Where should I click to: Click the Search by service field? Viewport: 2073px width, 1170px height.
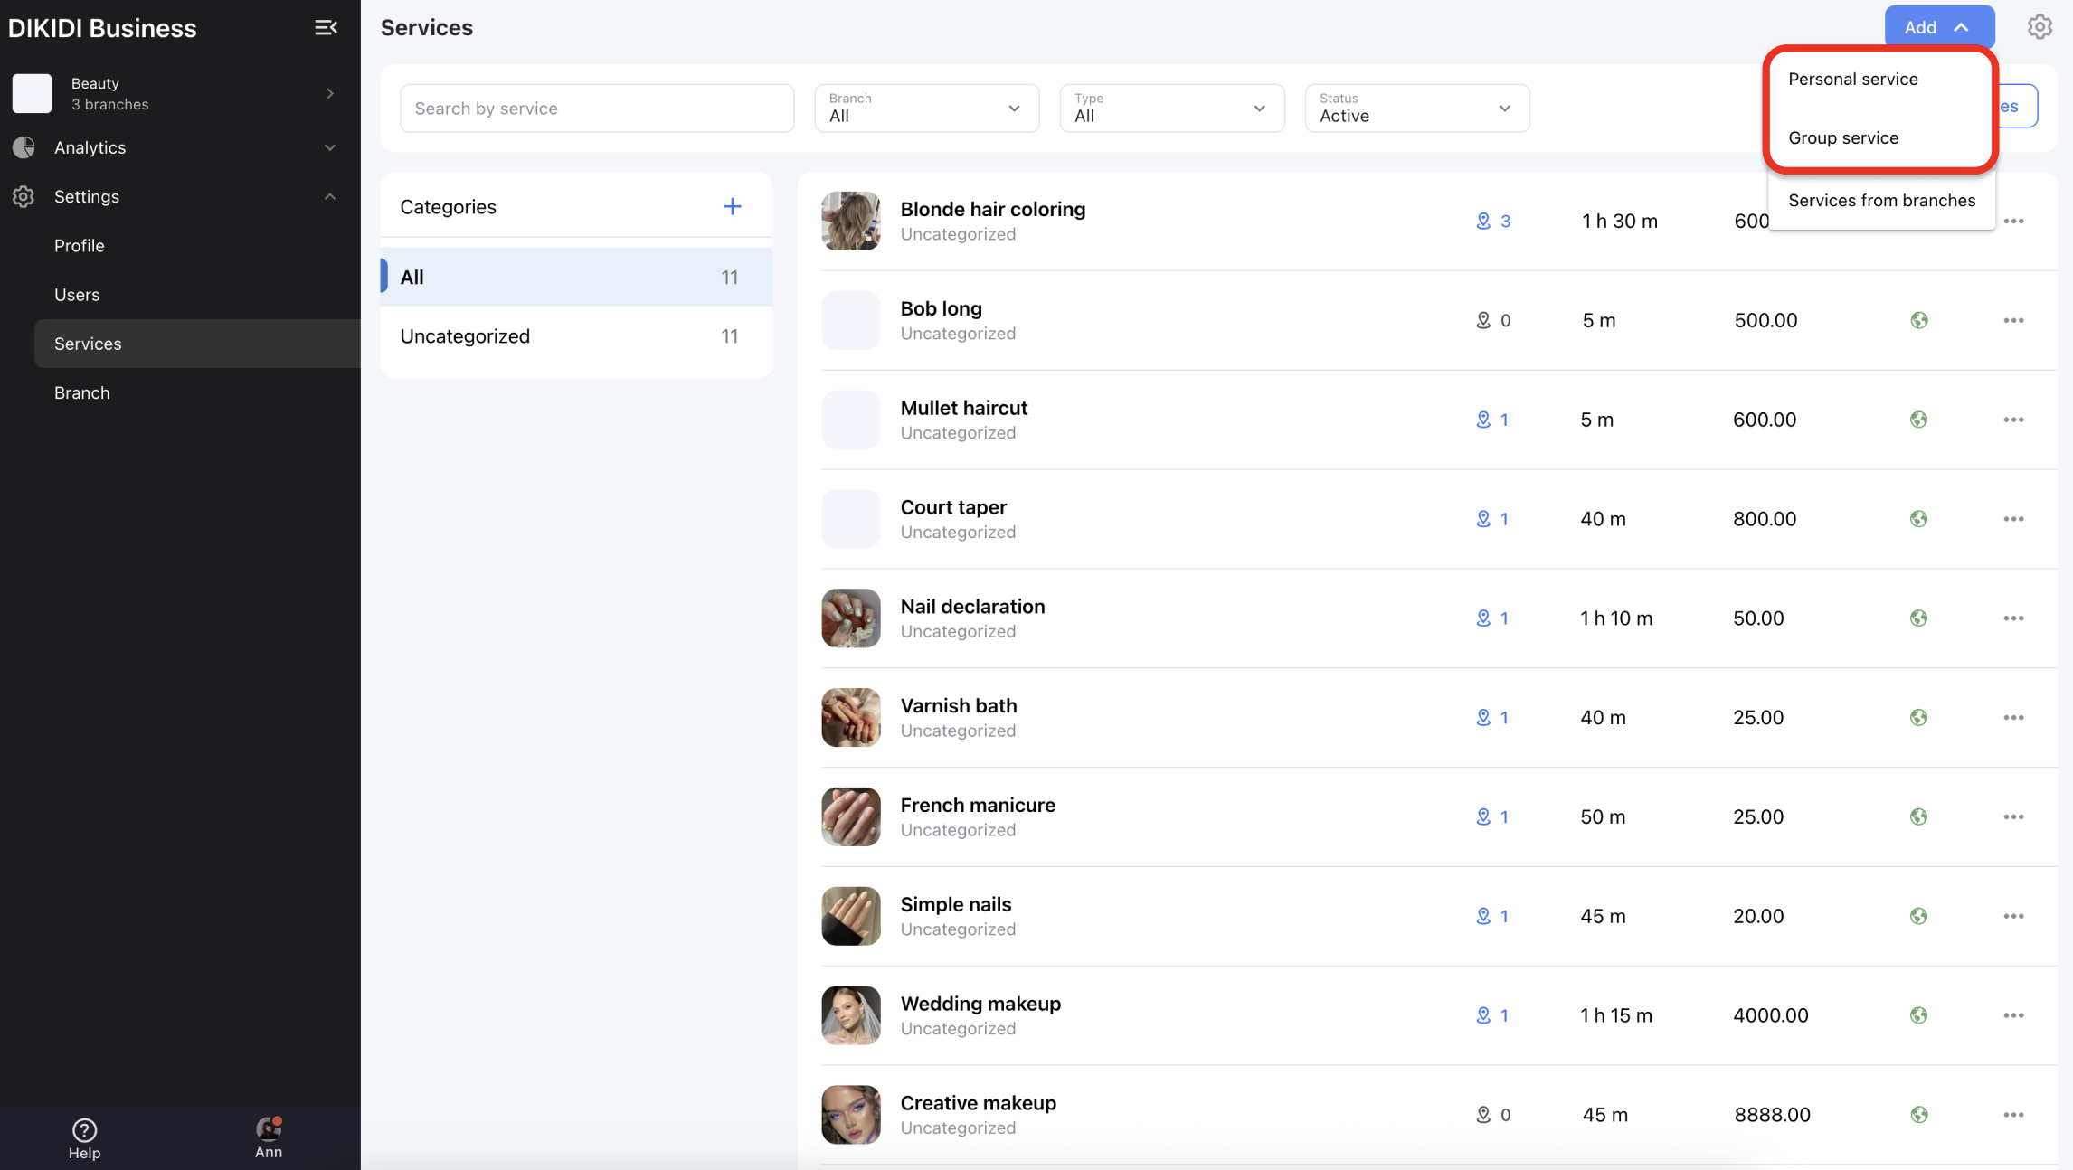(x=597, y=109)
